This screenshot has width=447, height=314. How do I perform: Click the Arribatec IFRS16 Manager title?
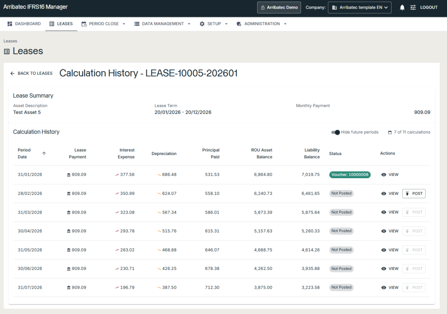(x=35, y=7)
